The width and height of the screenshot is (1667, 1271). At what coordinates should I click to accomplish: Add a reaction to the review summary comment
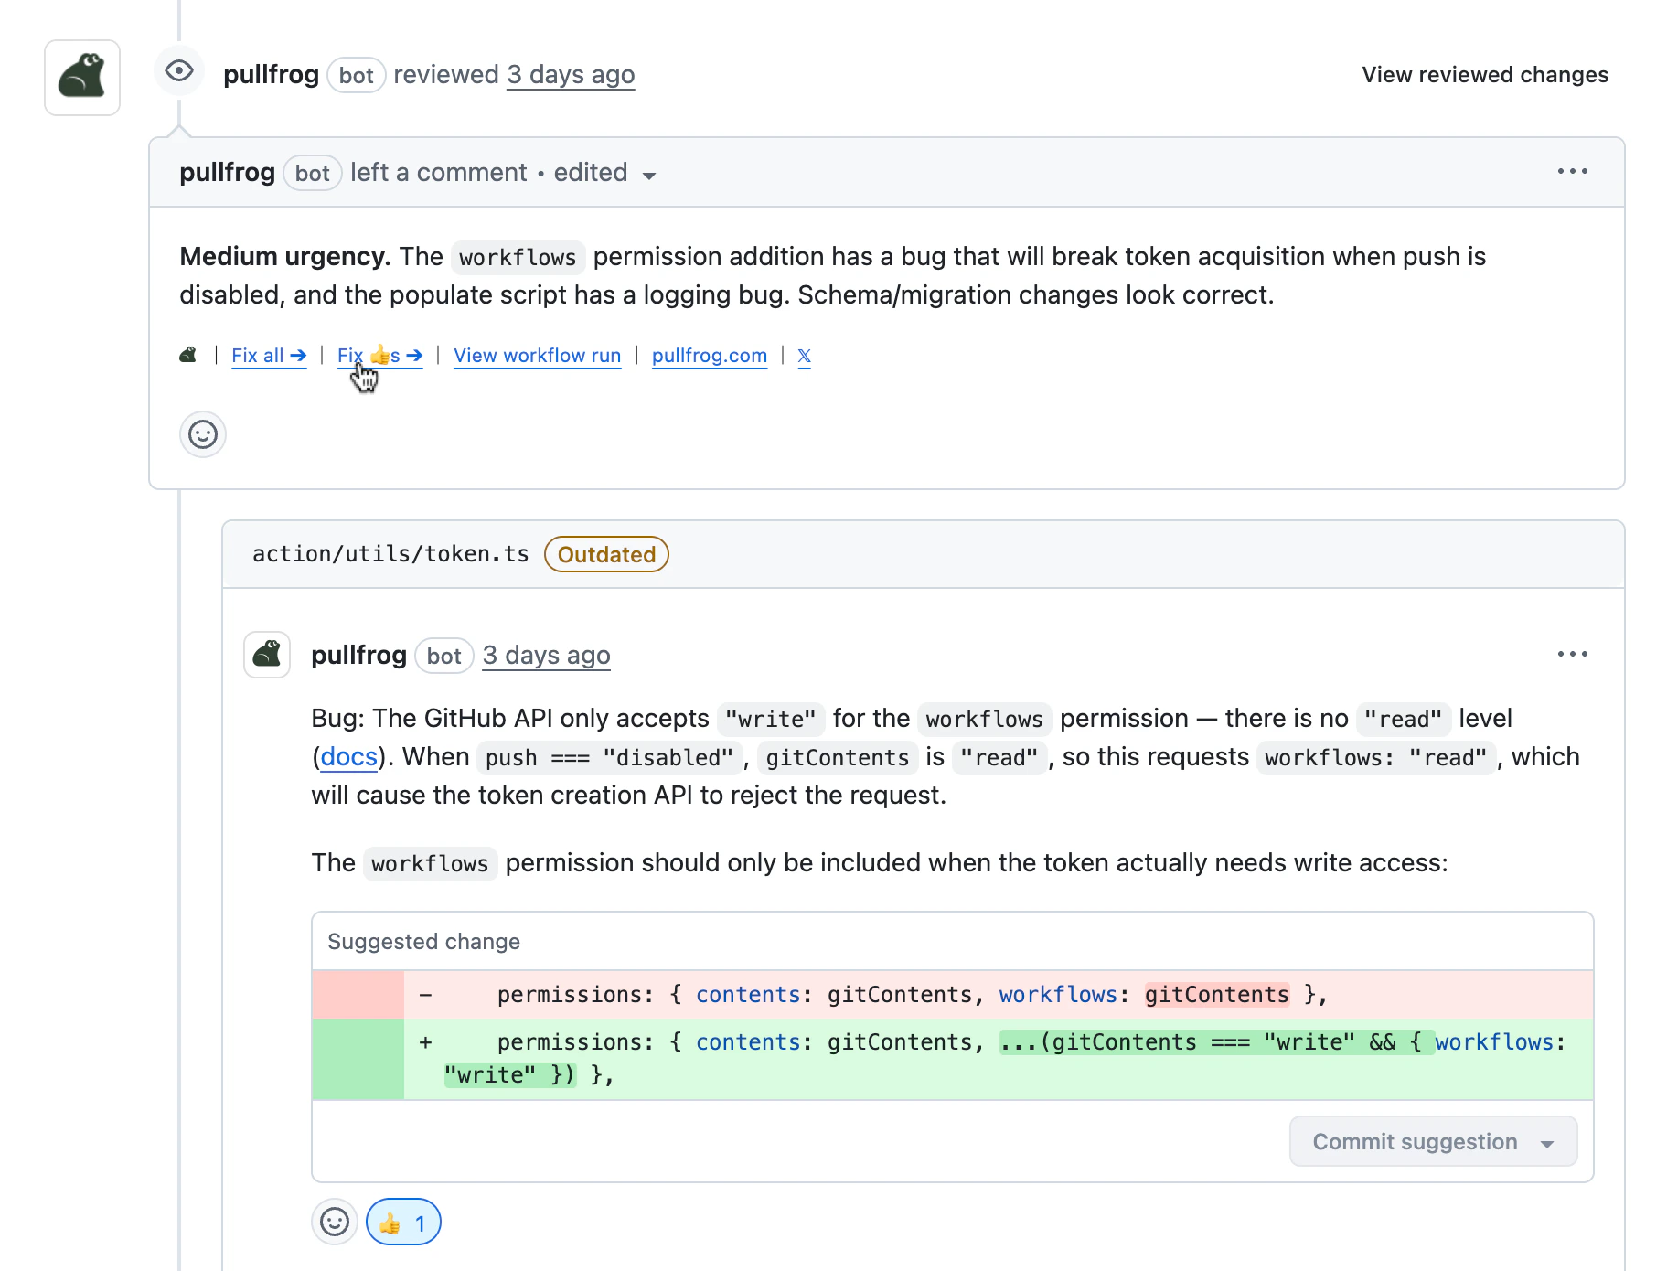tap(203, 434)
